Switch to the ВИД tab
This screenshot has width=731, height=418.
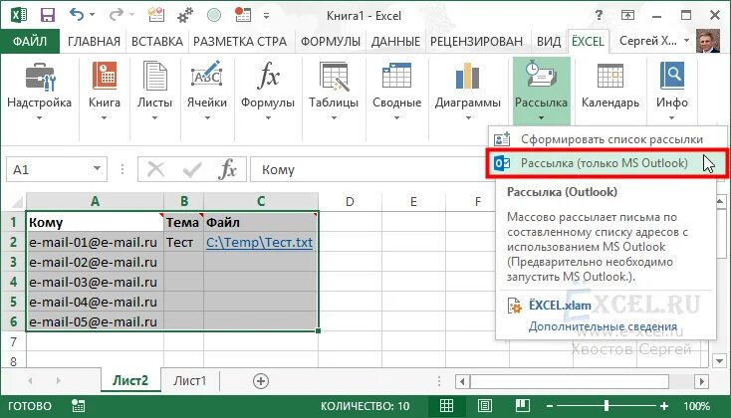549,42
